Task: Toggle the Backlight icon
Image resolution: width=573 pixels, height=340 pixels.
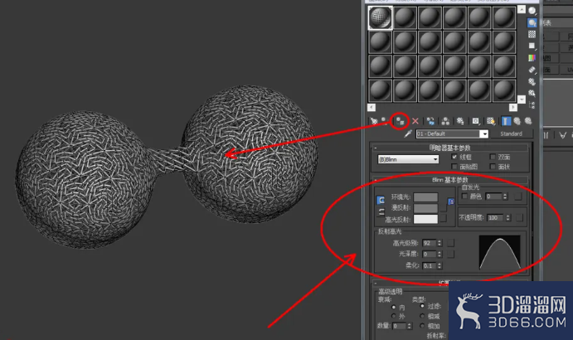Action: (x=532, y=22)
